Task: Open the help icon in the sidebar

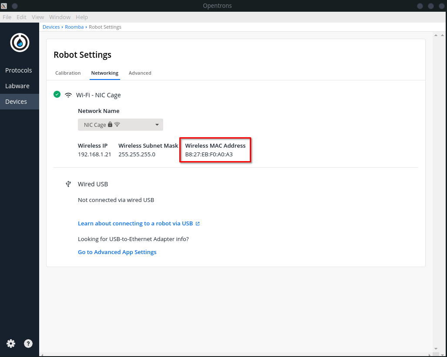Action: pyautogui.click(x=28, y=343)
